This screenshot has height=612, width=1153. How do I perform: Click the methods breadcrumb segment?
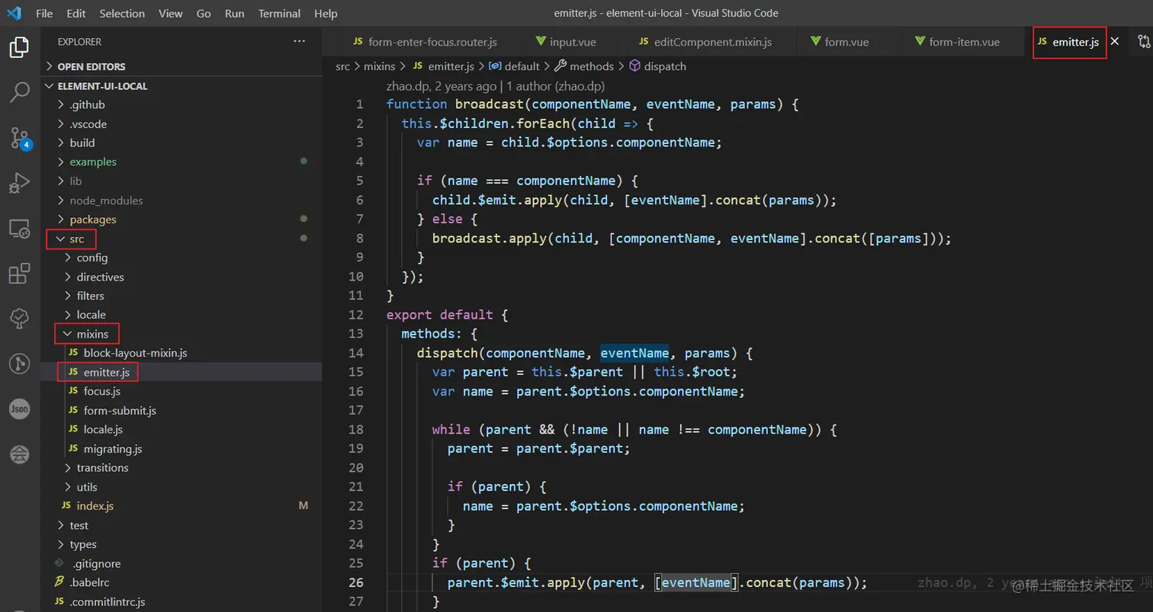point(583,66)
